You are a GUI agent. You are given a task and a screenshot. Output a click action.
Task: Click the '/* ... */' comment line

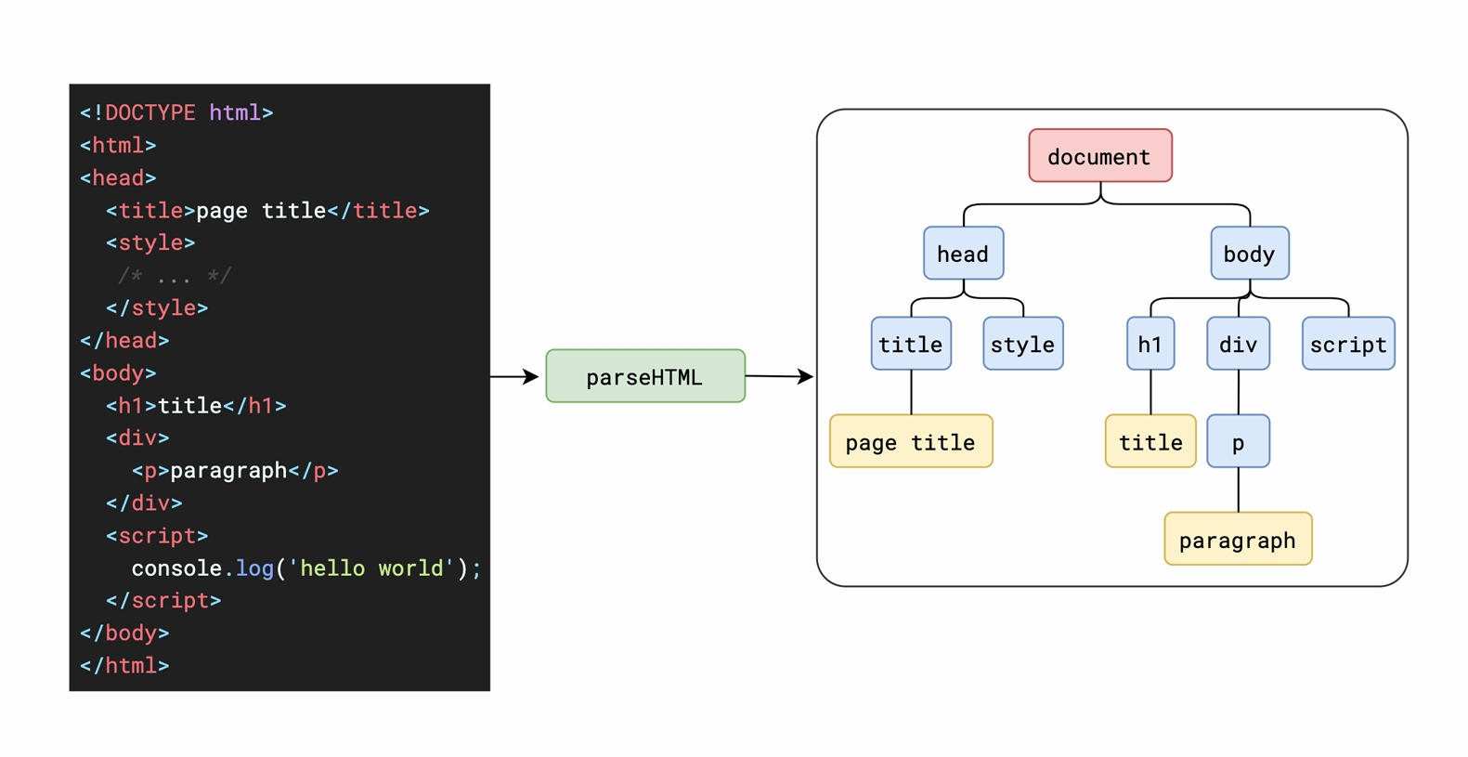tap(174, 275)
